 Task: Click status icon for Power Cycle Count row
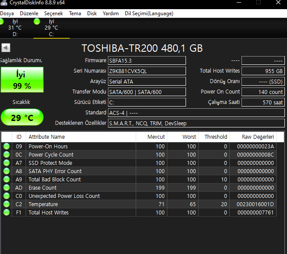pos(7,155)
